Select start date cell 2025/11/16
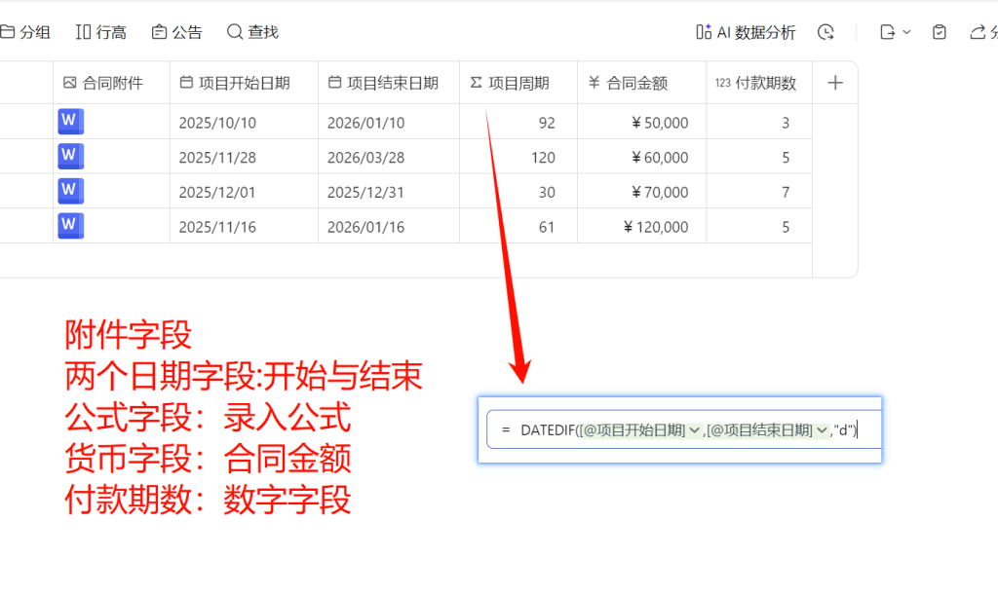Image resolution: width=998 pixels, height=595 pixels. [244, 226]
